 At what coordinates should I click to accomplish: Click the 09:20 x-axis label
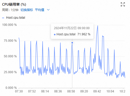coord(84,91)
